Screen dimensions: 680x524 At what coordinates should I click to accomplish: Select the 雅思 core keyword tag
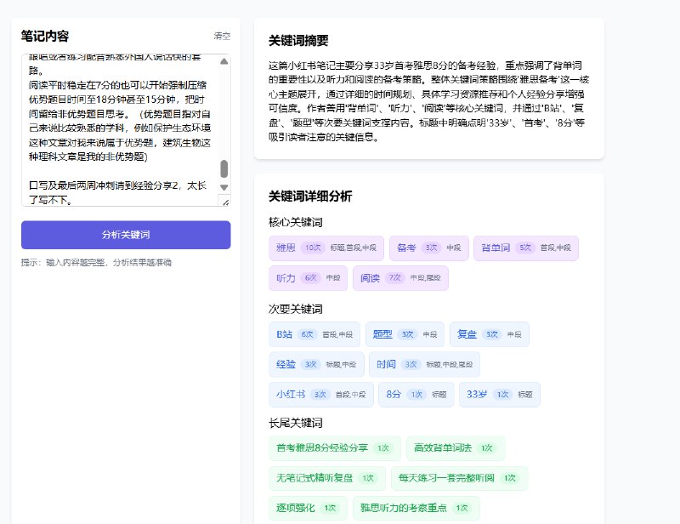pyautogui.click(x=326, y=248)
